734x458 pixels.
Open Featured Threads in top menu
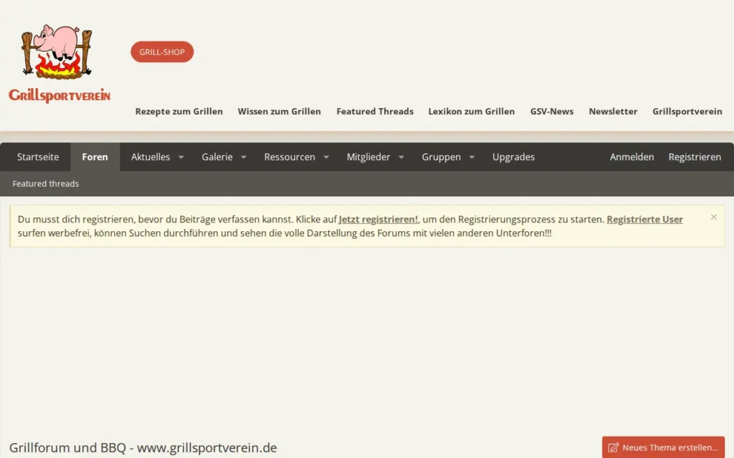374,111
